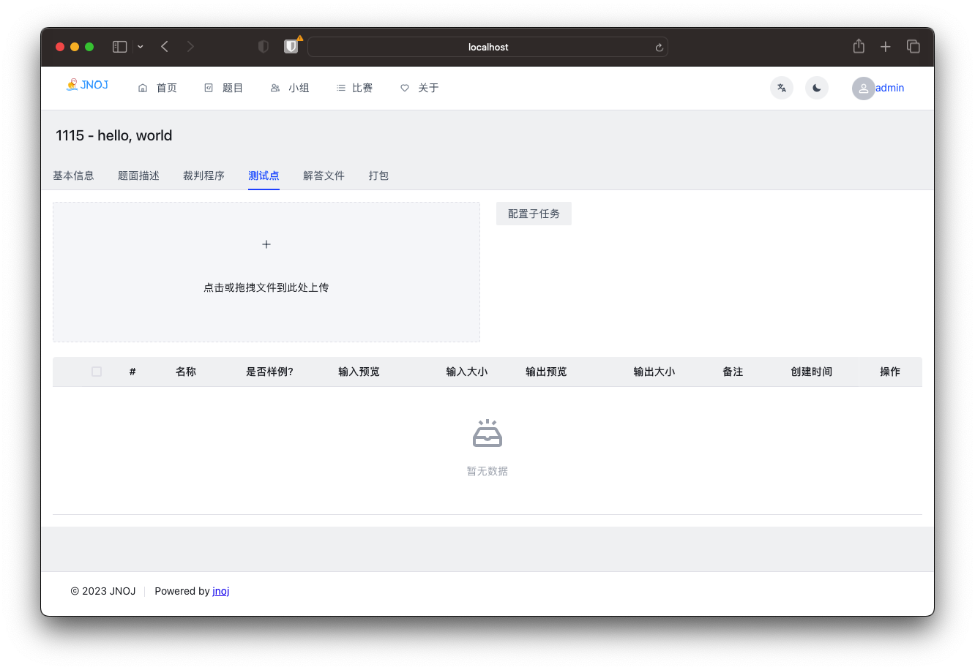Go back with Safari back arrow
The width and height of the screenshot is (975, 670).
point(165,47)
